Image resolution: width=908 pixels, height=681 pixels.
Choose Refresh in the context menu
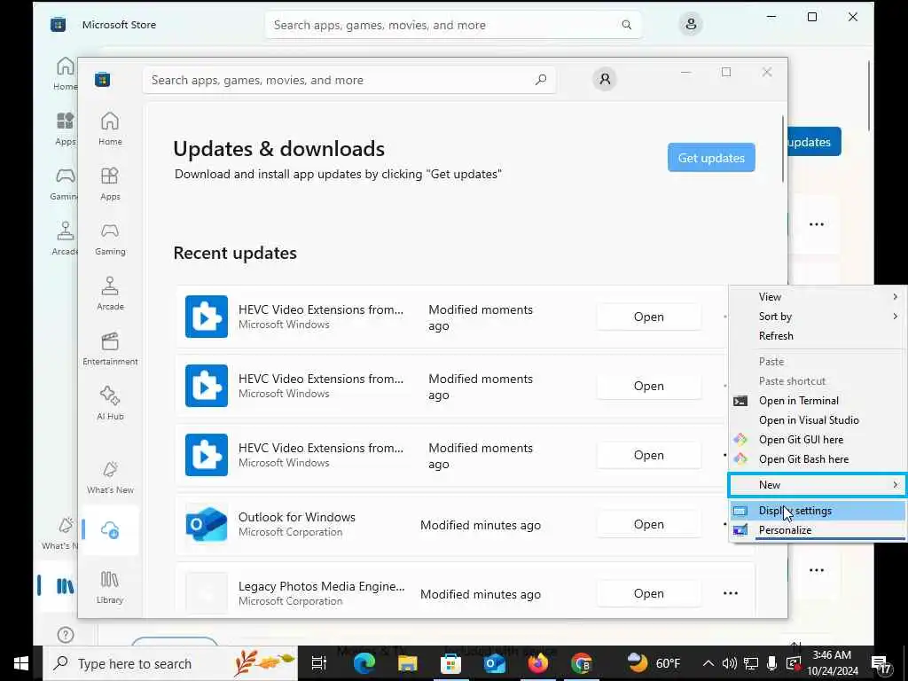click(817, 336)
